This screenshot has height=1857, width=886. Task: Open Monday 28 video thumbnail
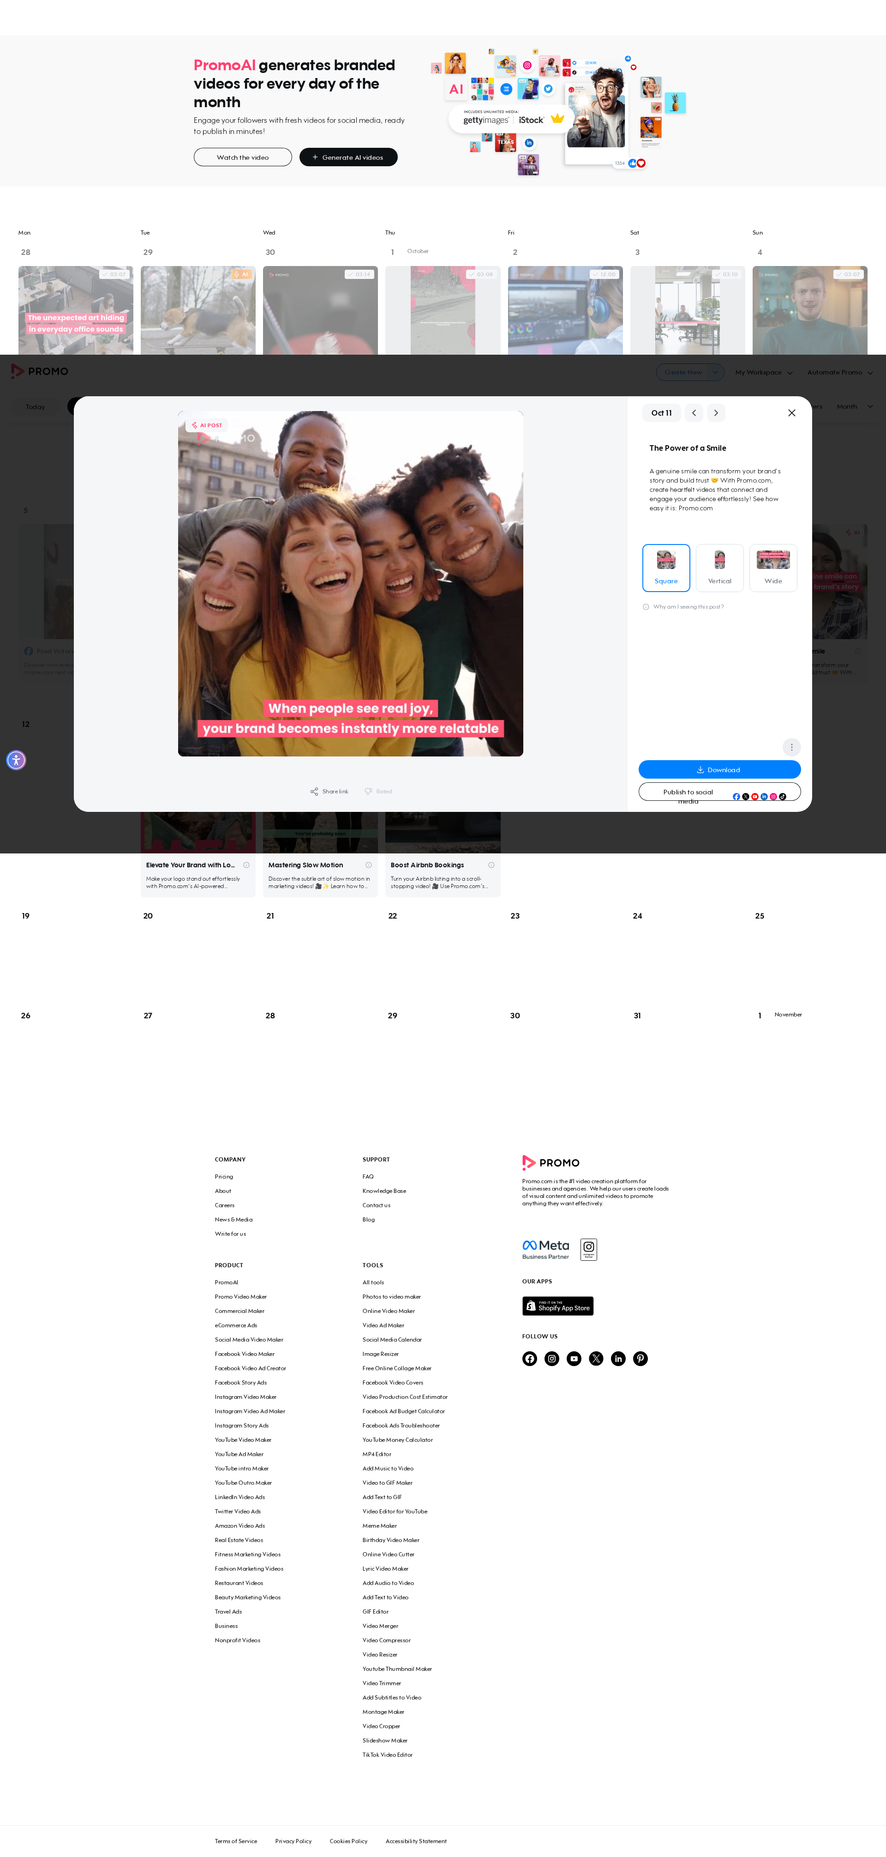pyautogui.click(x=76, y=310)
